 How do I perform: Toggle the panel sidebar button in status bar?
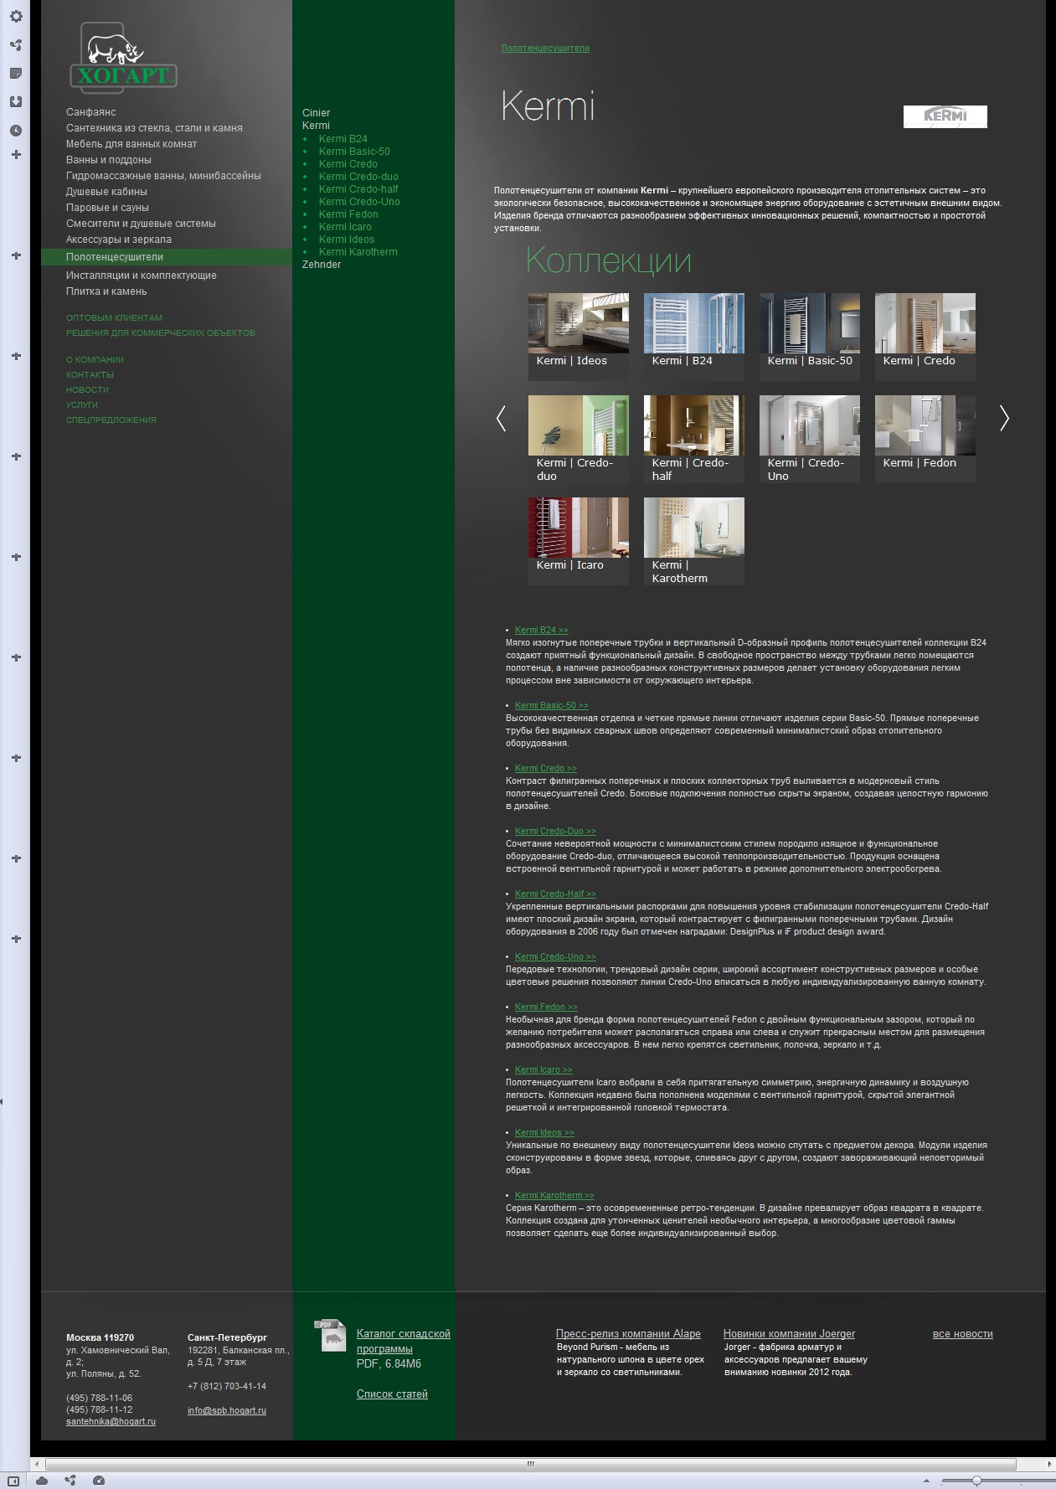pyautogui.click(x=13, y=1481)
